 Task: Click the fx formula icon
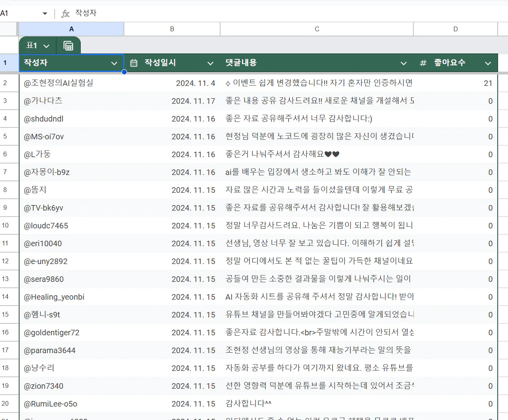[64, 13]
